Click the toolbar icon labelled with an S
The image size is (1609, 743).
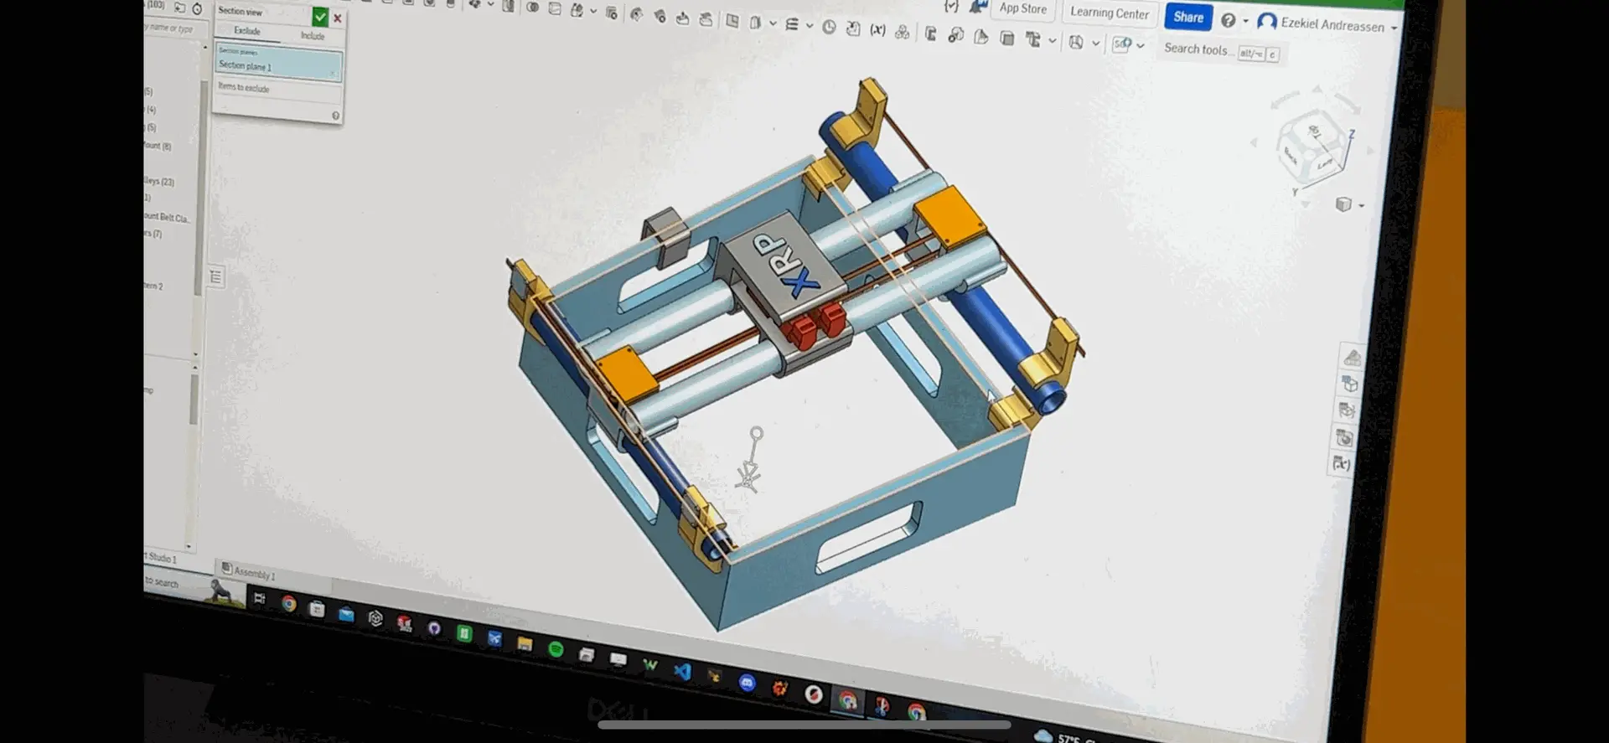(1122, 44)
